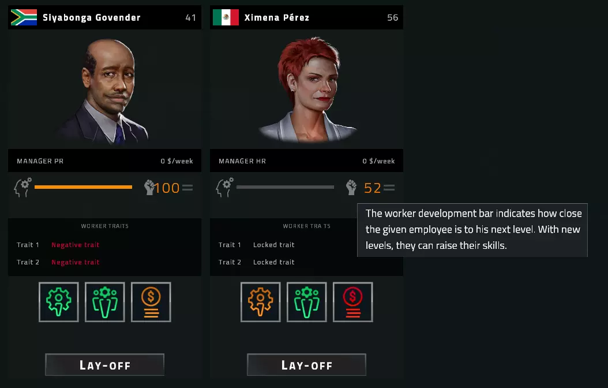
Task: Click the Mexico flag icon
Action: [226, 17]
